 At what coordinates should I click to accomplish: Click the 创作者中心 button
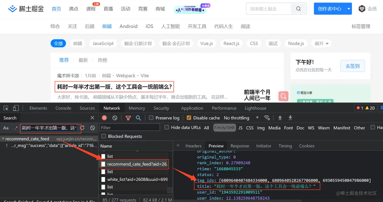tap(330, 9)
